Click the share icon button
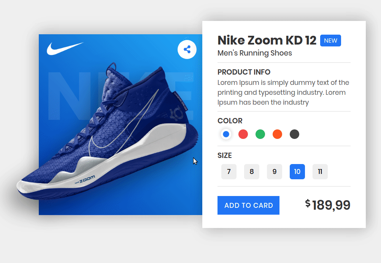Screen dimensions: 381x263 click(x=187, y=49)
